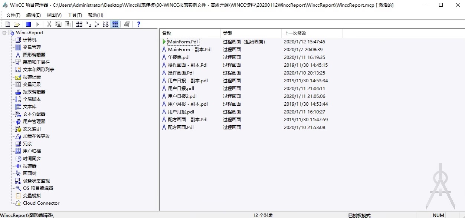This screenshot has width=465, height=218.
Task: Click the blue Deactivate runtime stop button
Action: tap(29, 24)
